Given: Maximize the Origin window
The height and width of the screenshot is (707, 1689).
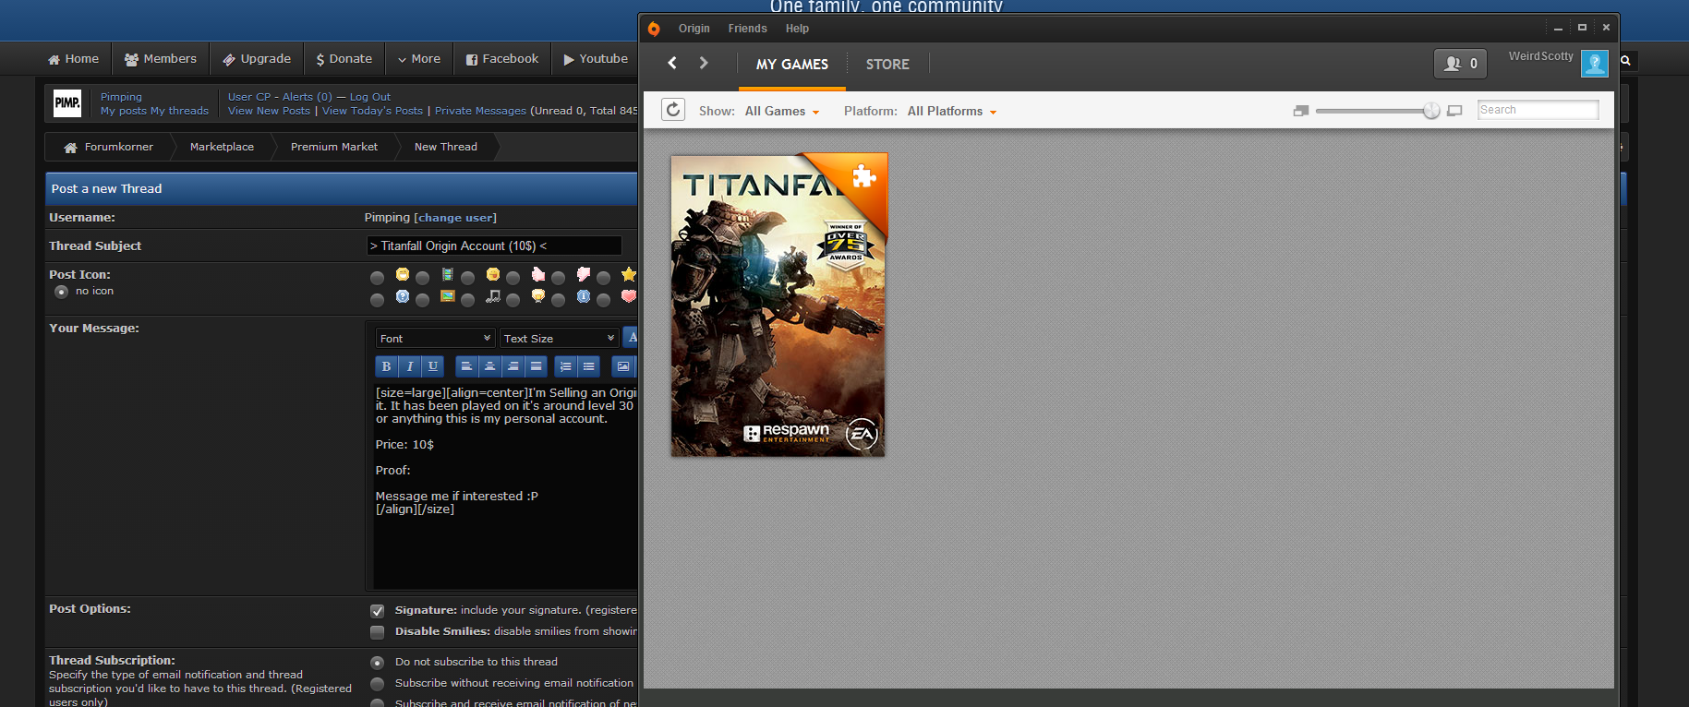Looking at the screenshot, I should tap(1582, 28).
